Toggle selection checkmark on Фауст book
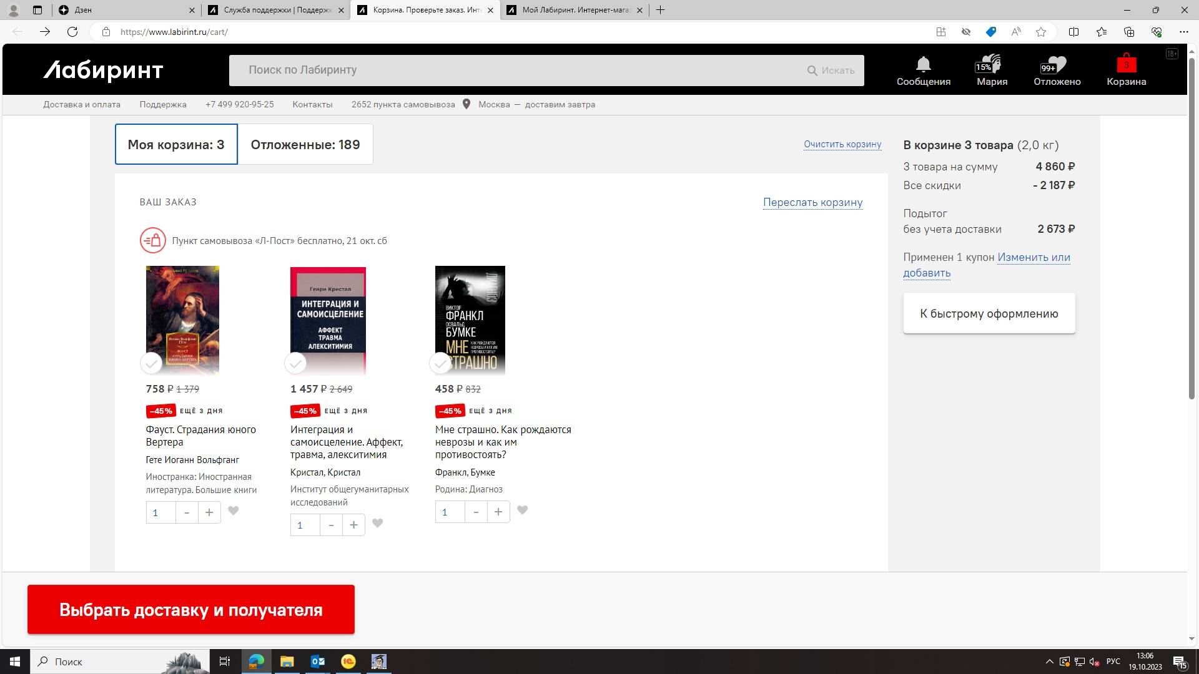 (151, 363)
